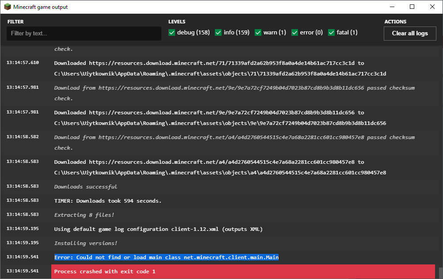Screen dimensions: 443x279
Task: Select the Downloads successful log entry
Action: (86, 187)
